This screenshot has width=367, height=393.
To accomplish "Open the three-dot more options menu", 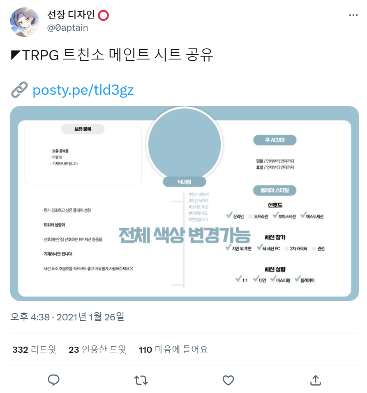I will (353, 15).
